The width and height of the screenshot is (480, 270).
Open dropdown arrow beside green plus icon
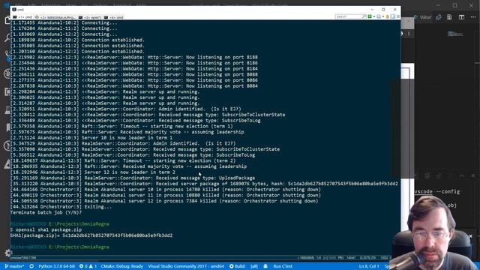coord(373,16)
